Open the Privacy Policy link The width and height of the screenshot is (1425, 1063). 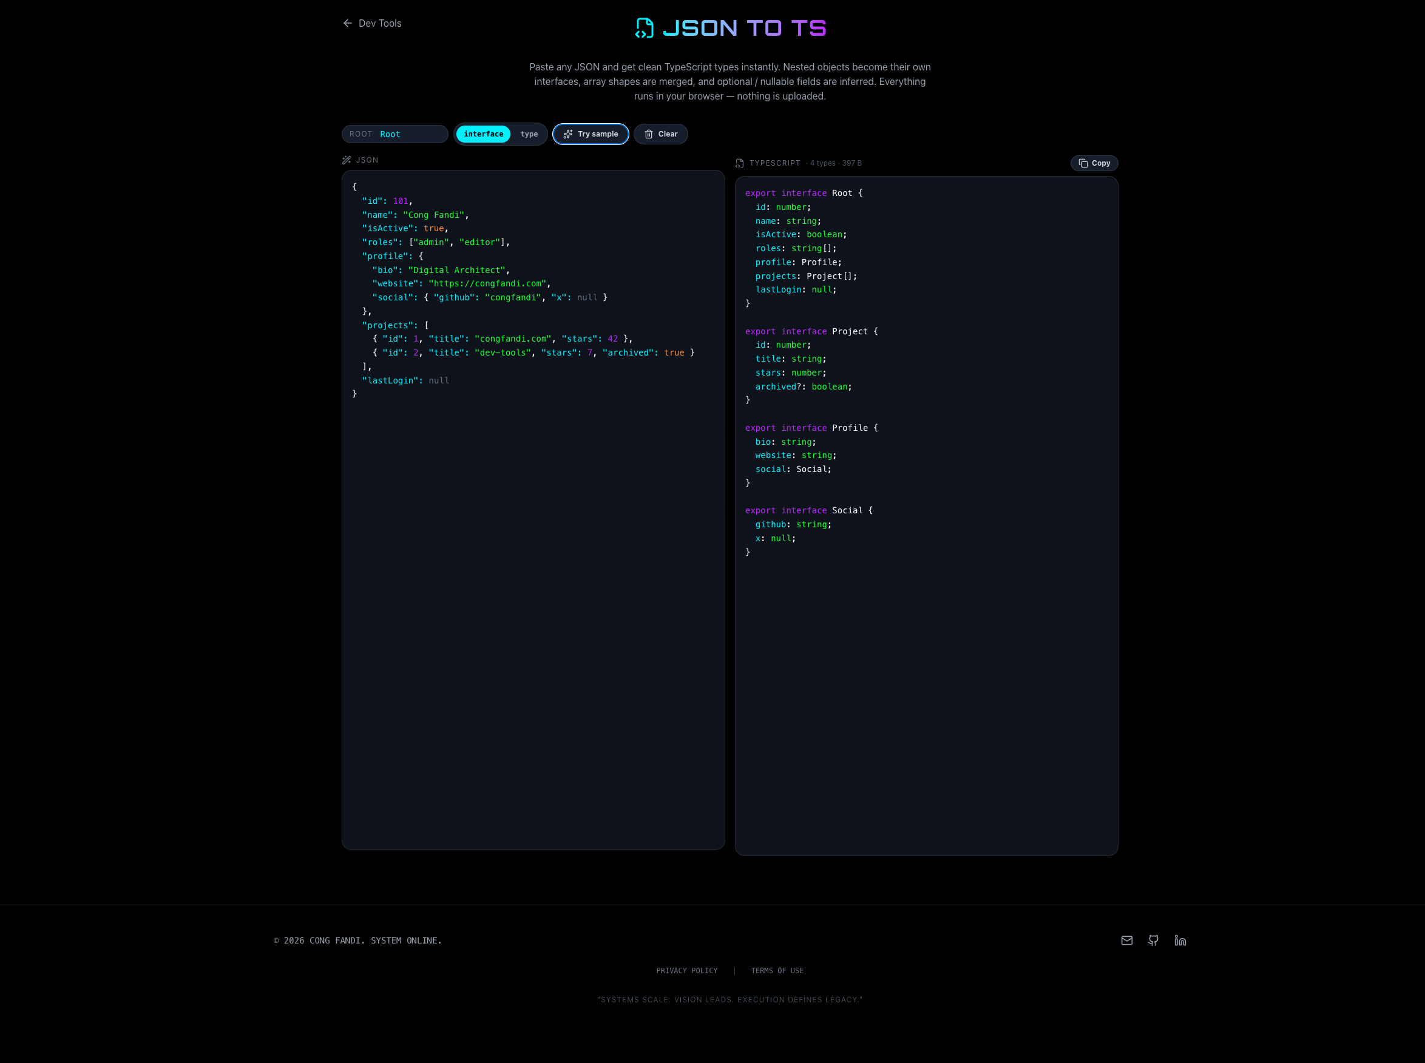(x=687, y=970)
